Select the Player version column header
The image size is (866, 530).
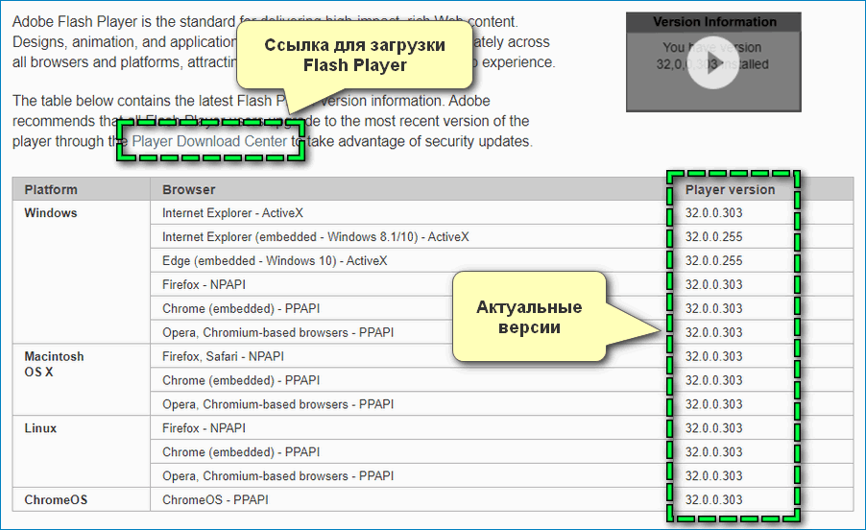[x=730, y=189]
